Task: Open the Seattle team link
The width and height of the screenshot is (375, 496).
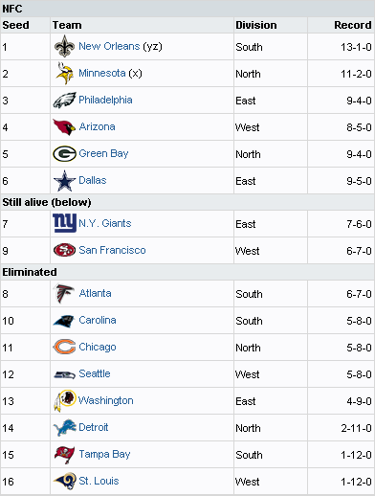Action: [x=95, y=373]
